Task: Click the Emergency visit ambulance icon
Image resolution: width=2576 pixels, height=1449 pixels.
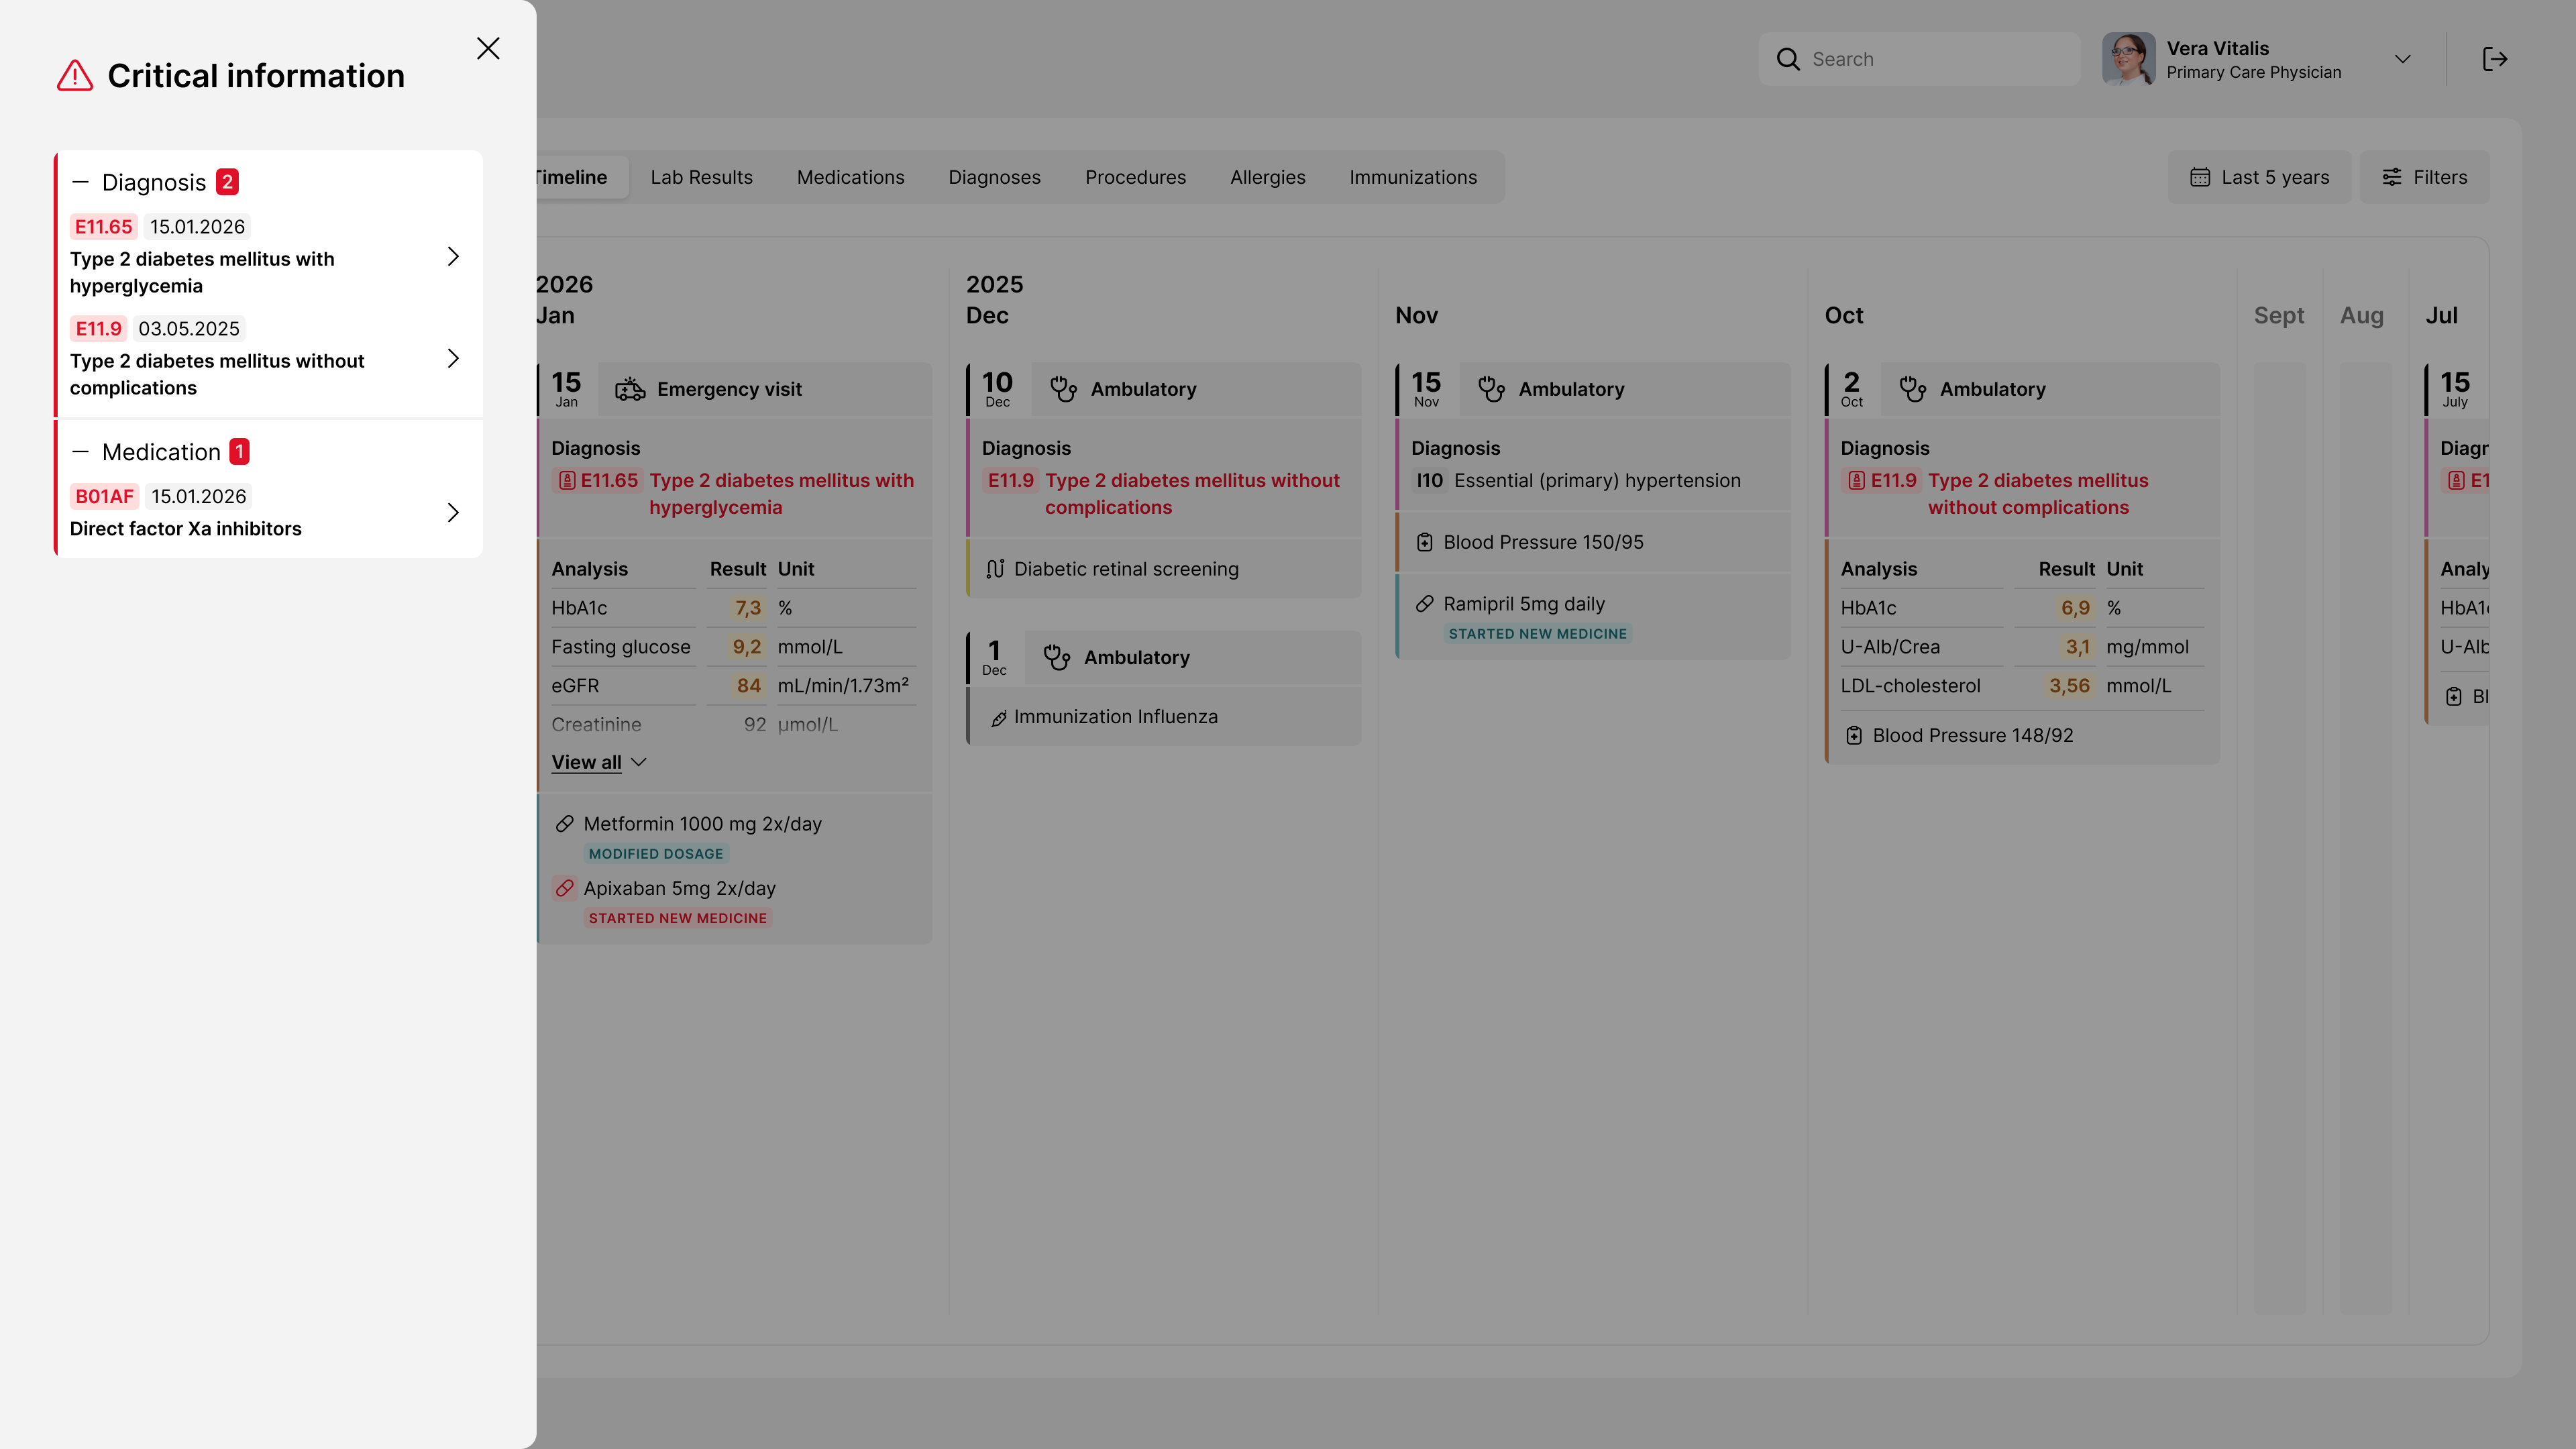Action: coord(630,389)
